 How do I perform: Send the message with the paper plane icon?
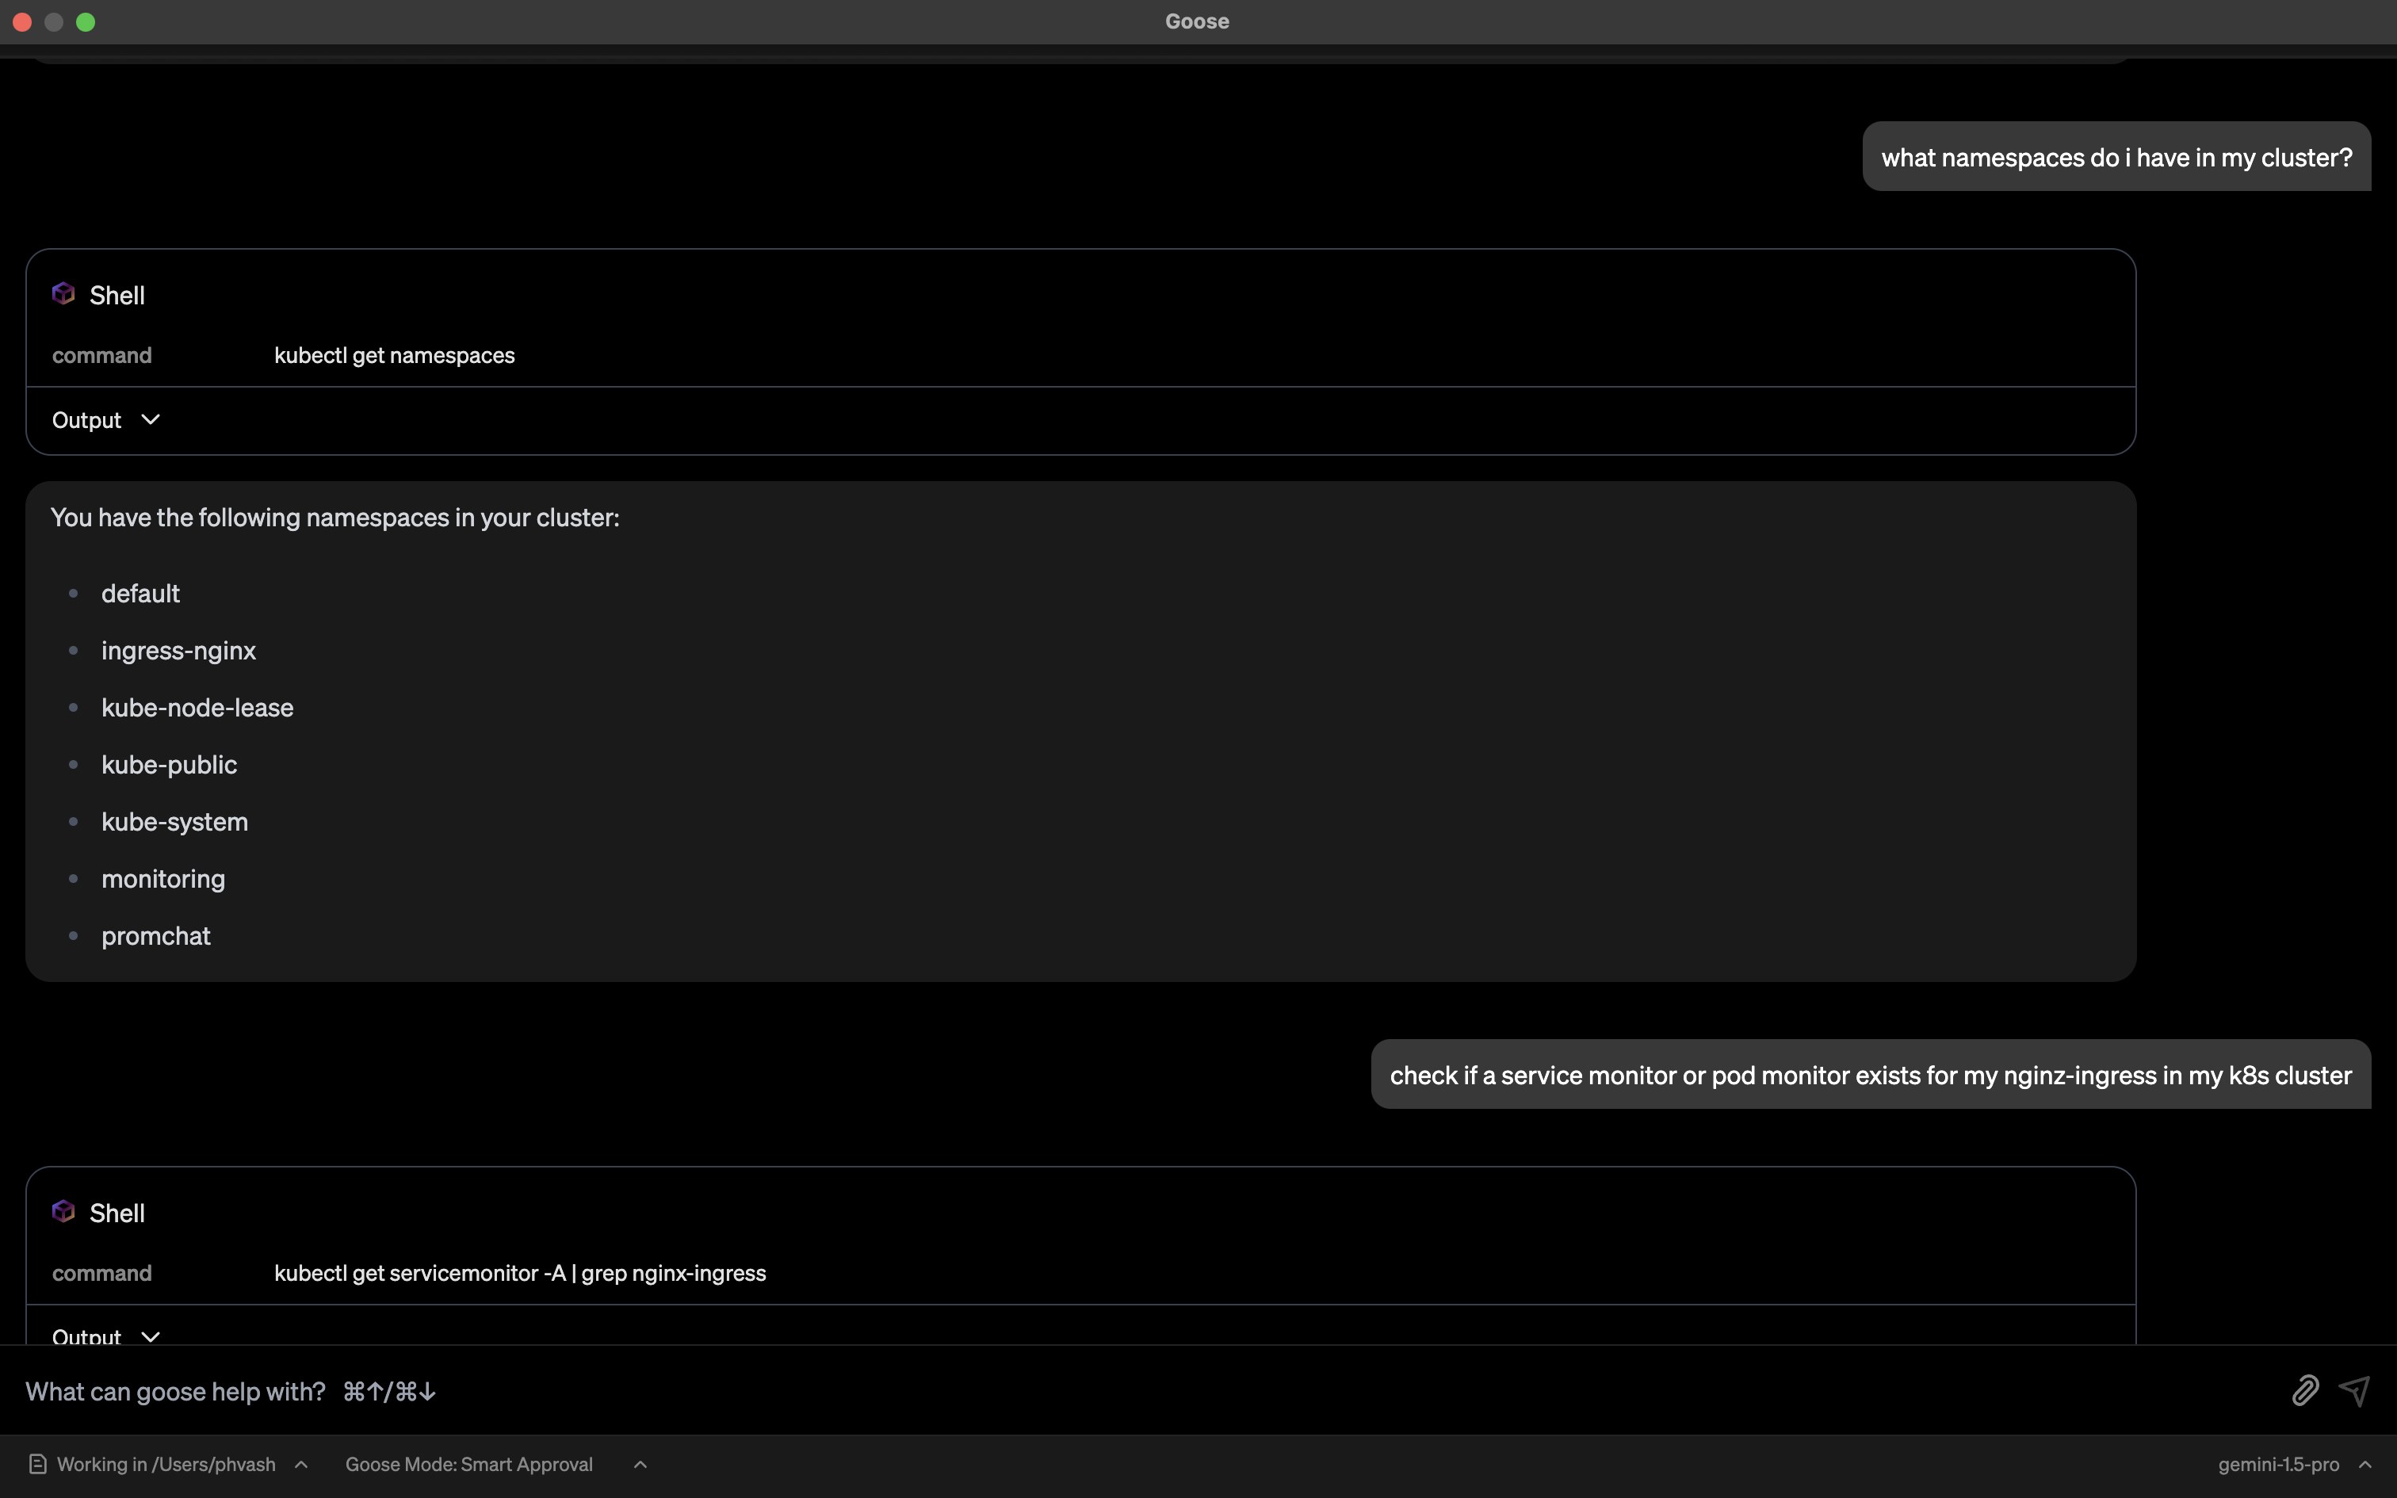click(2354, 1390)
